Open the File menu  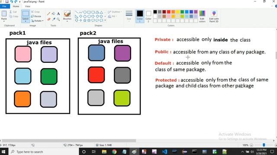click(x=4, y=6)
